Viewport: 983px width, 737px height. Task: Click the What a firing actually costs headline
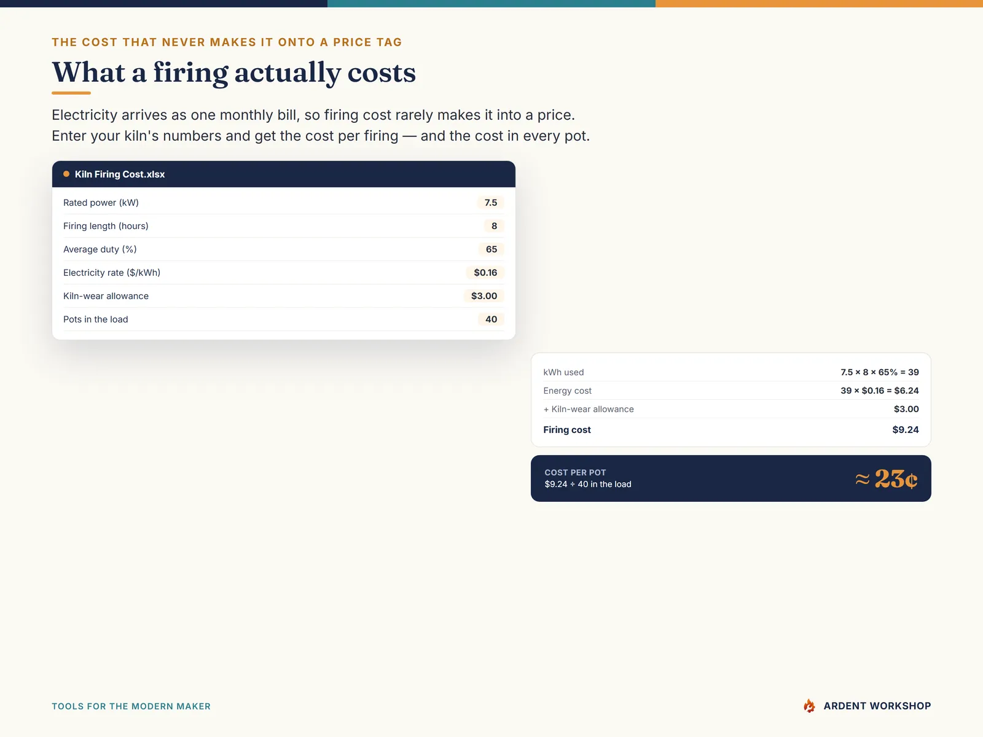[233, 72]
